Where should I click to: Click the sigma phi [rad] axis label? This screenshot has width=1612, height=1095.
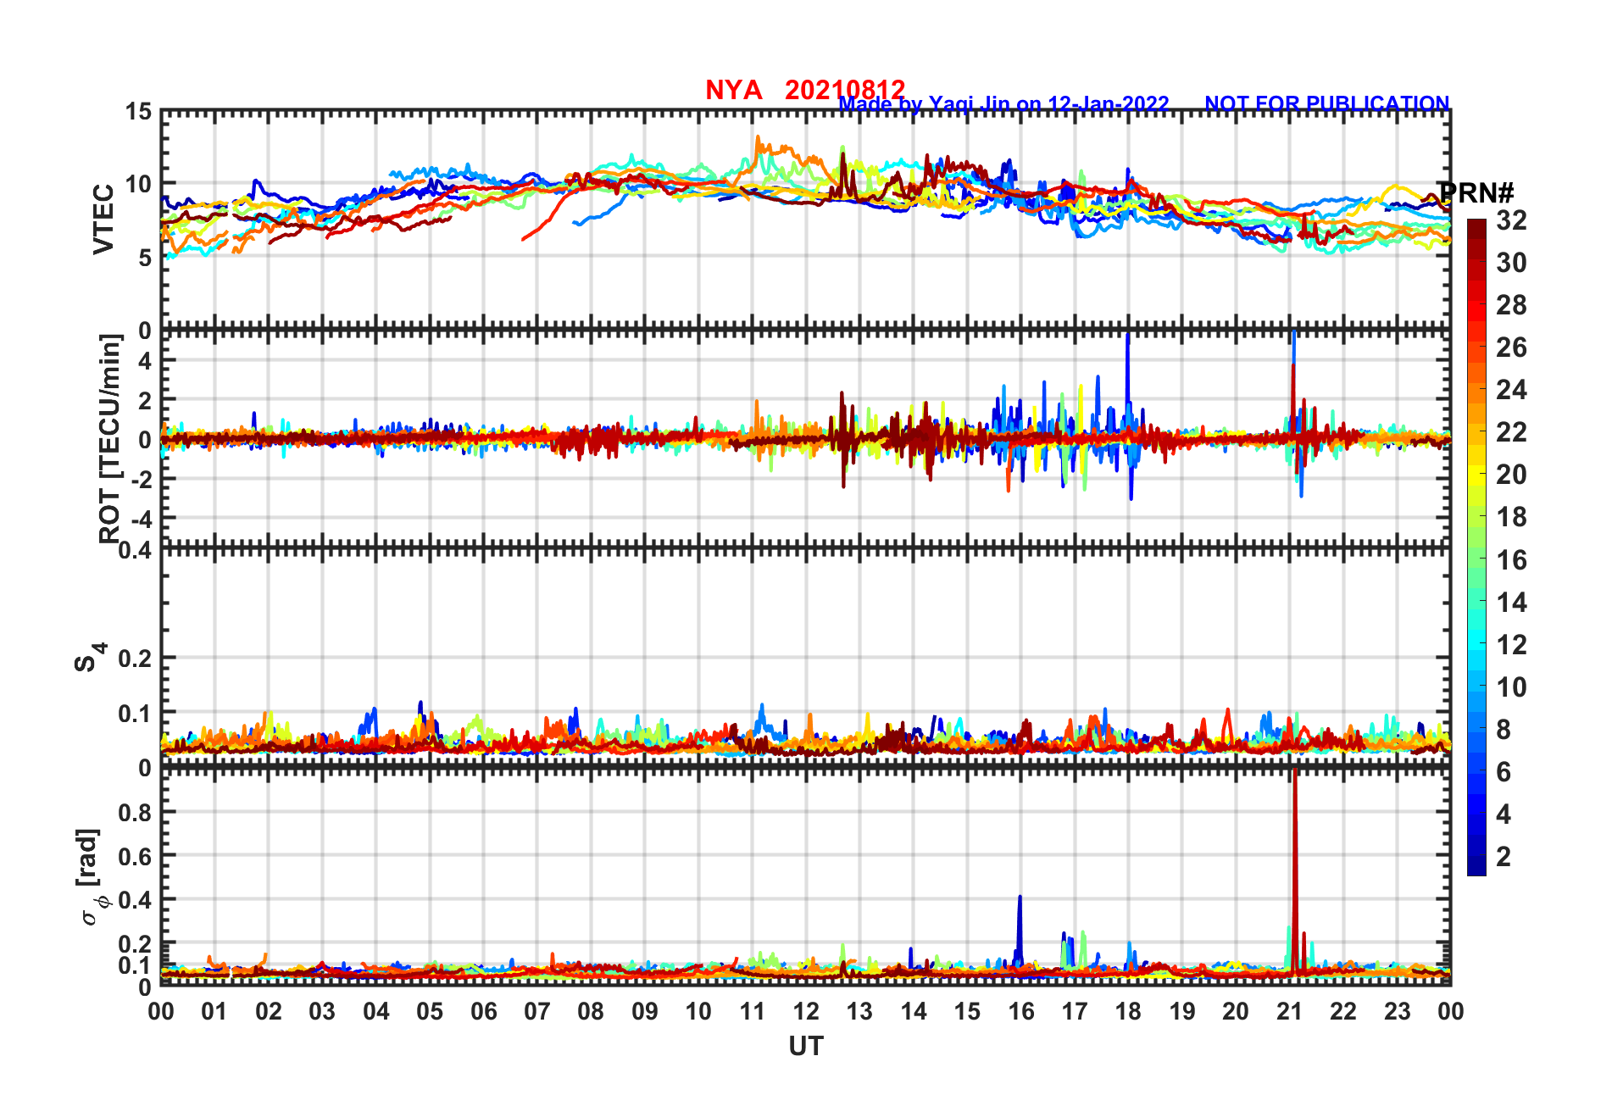pyautogui.click(x=91, y=877)
